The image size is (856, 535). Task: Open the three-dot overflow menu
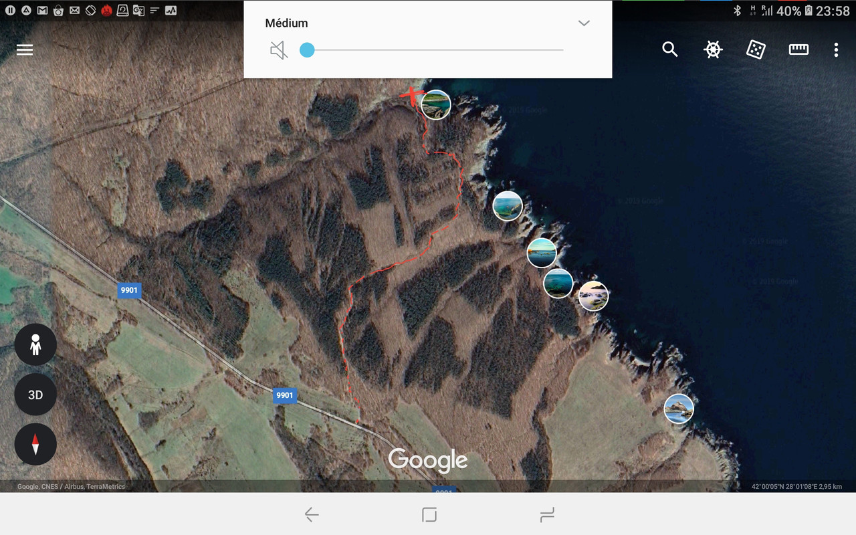pos(836,49)
